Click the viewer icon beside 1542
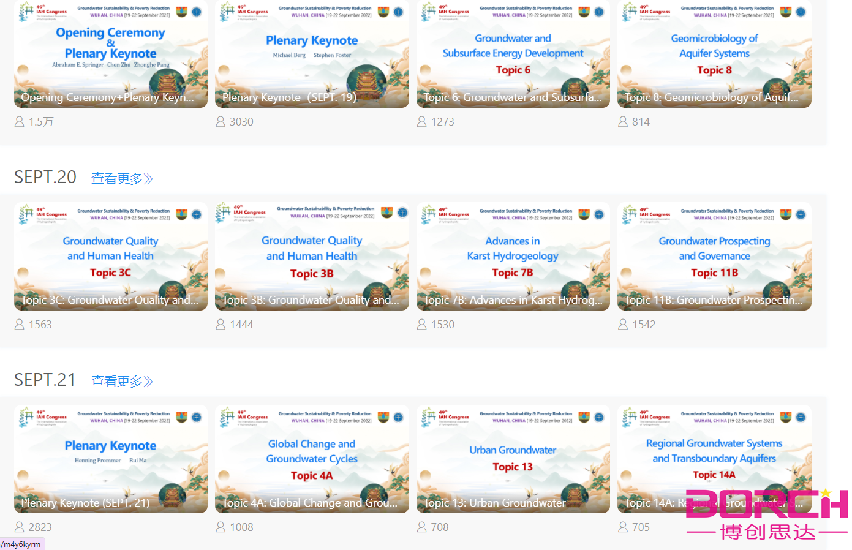This screenshot has width=852, height=550. [x=623, y=325]
